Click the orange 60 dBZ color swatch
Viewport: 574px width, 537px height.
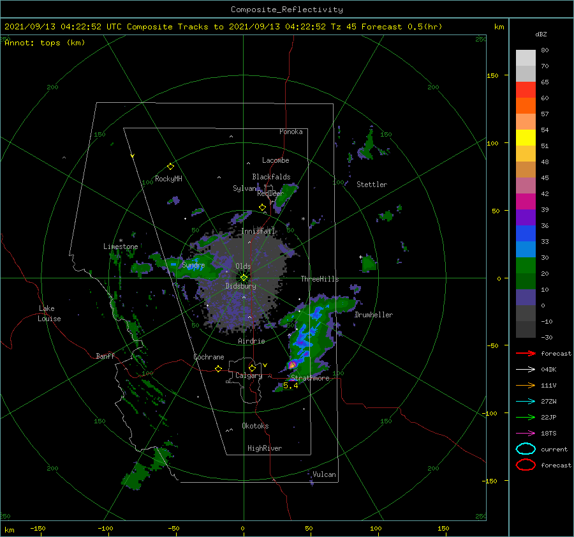(526, 105)
